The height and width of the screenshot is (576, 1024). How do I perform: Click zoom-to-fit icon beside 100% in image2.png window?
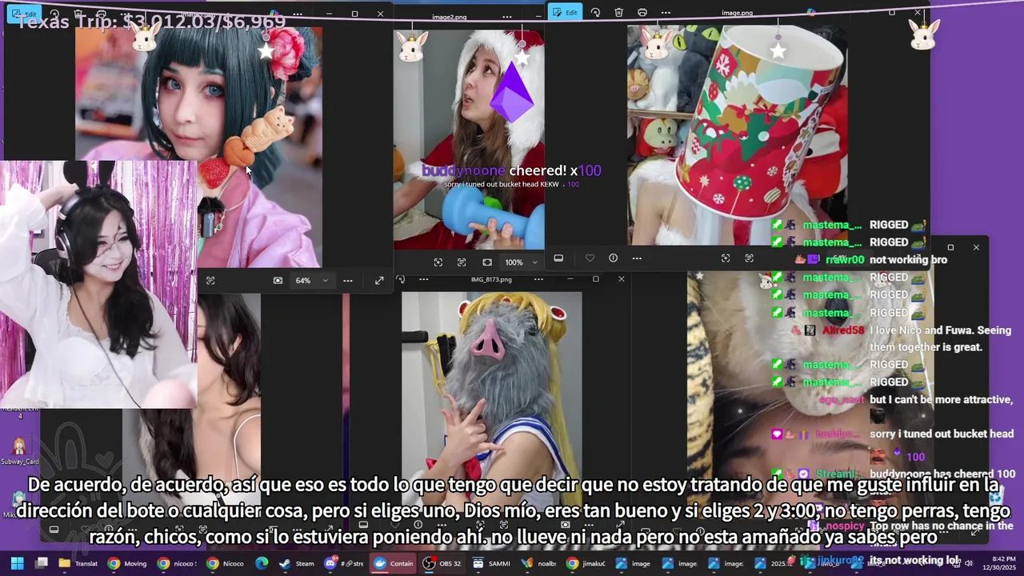click(487, 262)
